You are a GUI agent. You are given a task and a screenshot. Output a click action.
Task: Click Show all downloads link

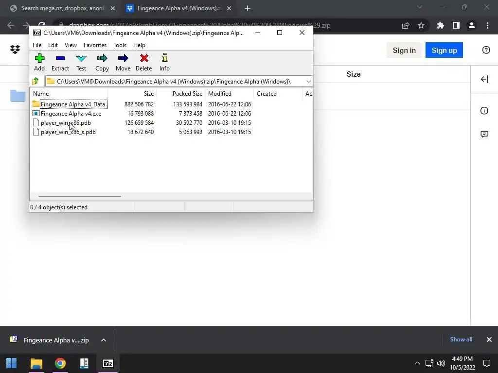coord(461,339)
